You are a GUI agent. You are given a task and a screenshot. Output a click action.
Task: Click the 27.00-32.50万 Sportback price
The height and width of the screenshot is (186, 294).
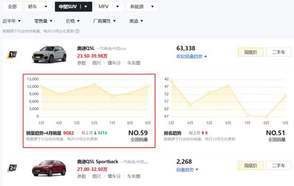(x=92, y=169)
